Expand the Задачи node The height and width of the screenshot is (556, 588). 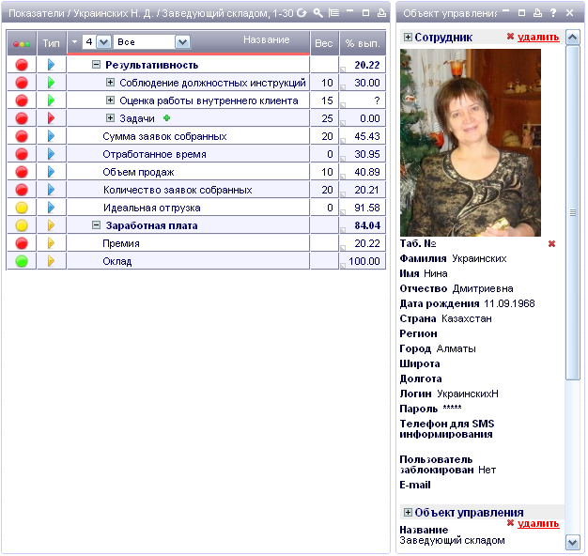pyautogui.click(x=110, y=118)
